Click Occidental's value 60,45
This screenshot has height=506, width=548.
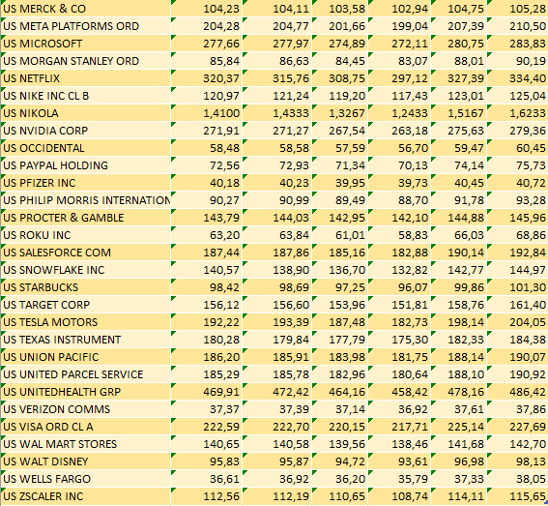point(531,148)
